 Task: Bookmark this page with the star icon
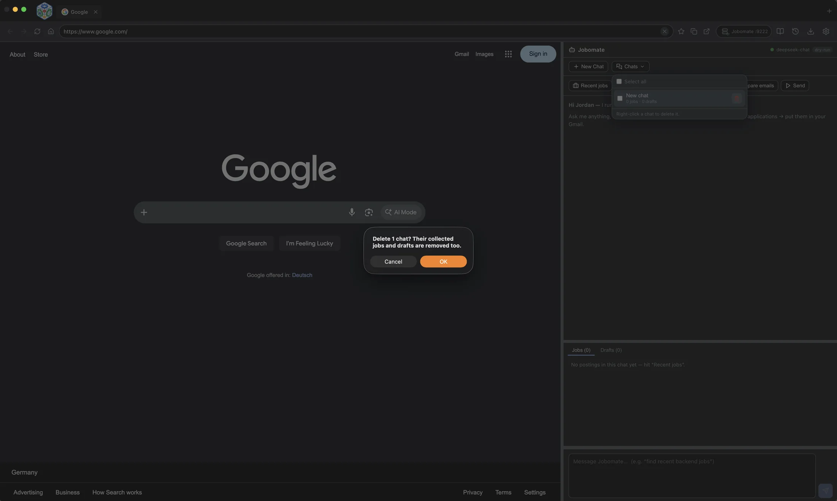coord(681,32)
